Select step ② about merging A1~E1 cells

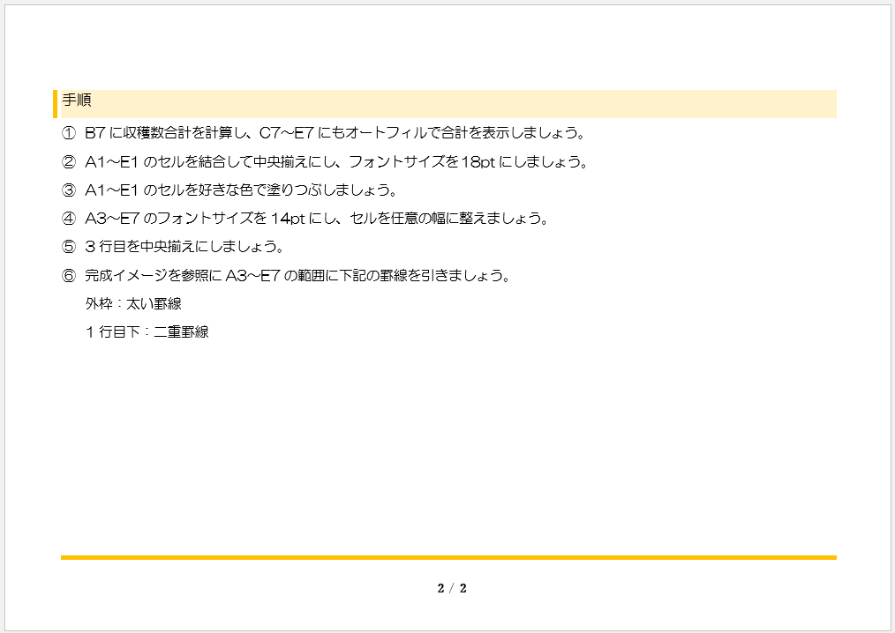325,162
